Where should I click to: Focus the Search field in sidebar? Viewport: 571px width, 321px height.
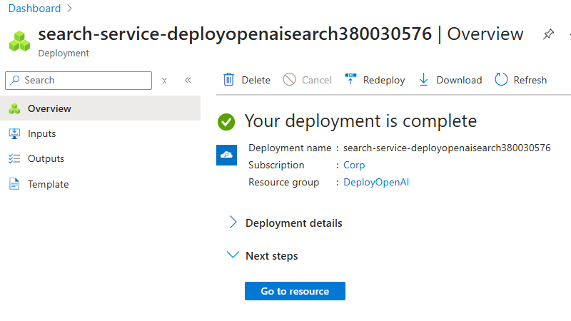79,81
